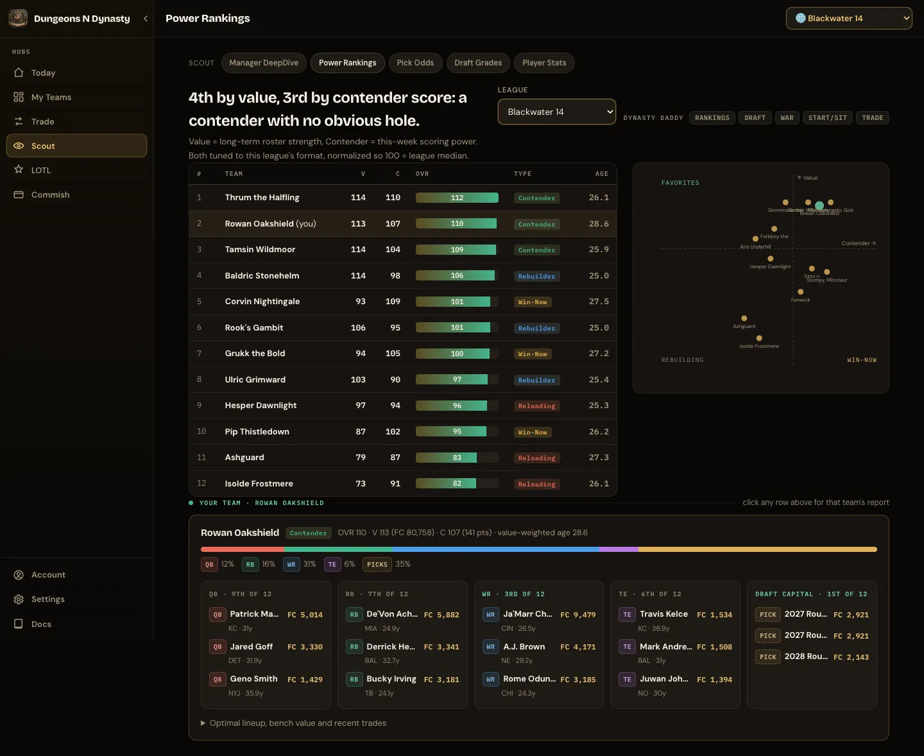Click the Dungeons N Dynasty logo avatar
This screenshot has height=756, width=924.
[18, 19]
